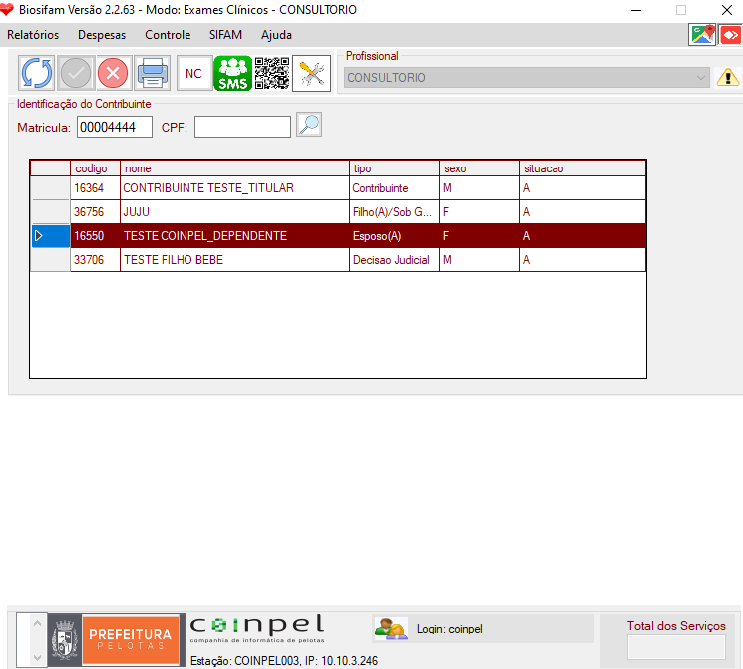This screenshot has height=669, width=743.
Task: Click the Contribuinte tipo cell
Action: [x=394, y=188]
